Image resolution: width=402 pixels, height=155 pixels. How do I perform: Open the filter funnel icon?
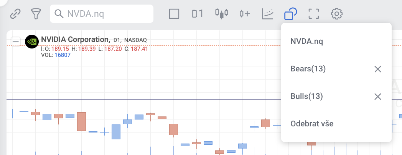[36, 14]
